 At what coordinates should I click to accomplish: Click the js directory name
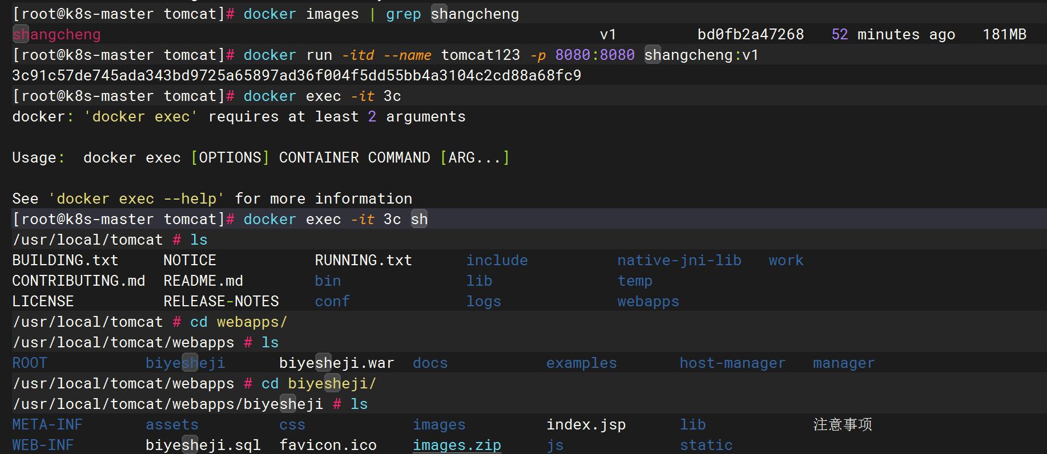[x=555, y=445]
